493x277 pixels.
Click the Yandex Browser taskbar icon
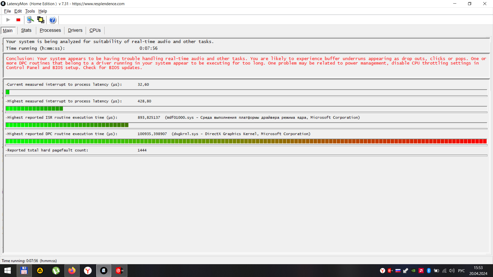point(88,271)
